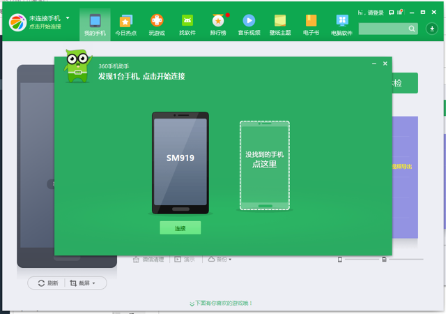The image size is (446, 314).
Task: Click 没找到的手机 点这里 placeholder
Action: 265,165
